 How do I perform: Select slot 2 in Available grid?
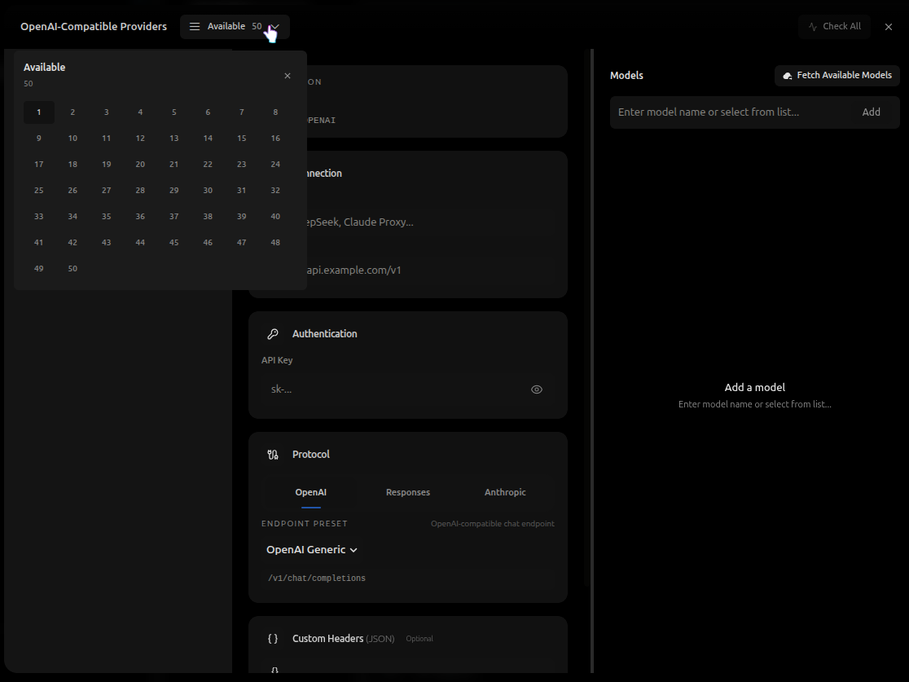click(x=72, y=112)
